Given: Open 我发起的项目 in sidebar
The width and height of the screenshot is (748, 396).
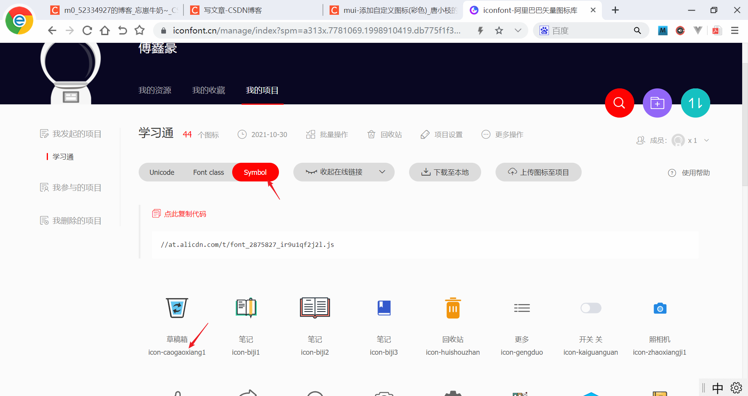Looking at the screenshot, I should 71,134.
